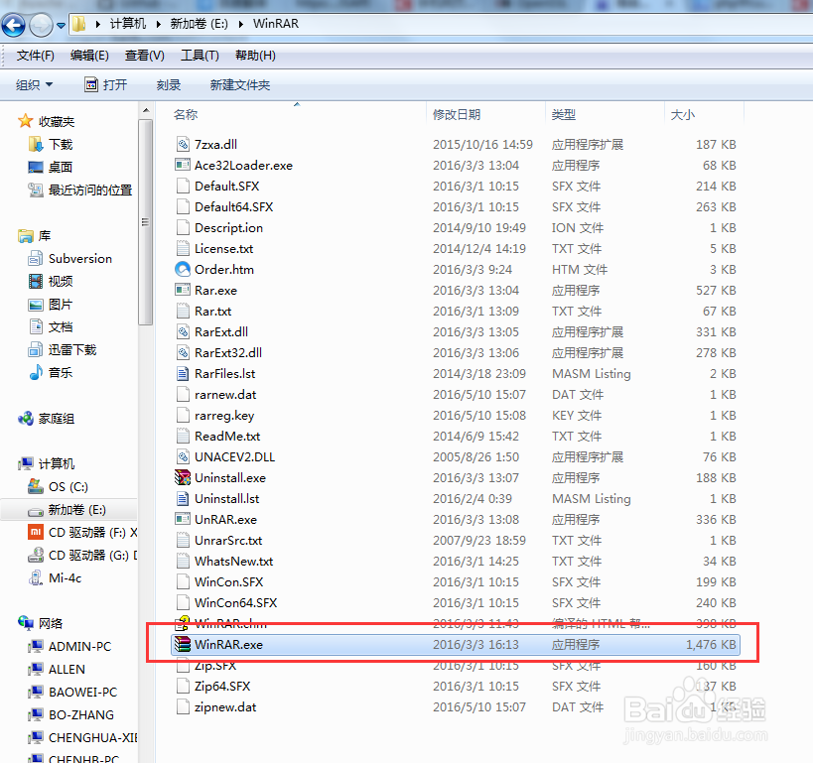Select the Order.htm browser icon

click(x=183, y=269)
